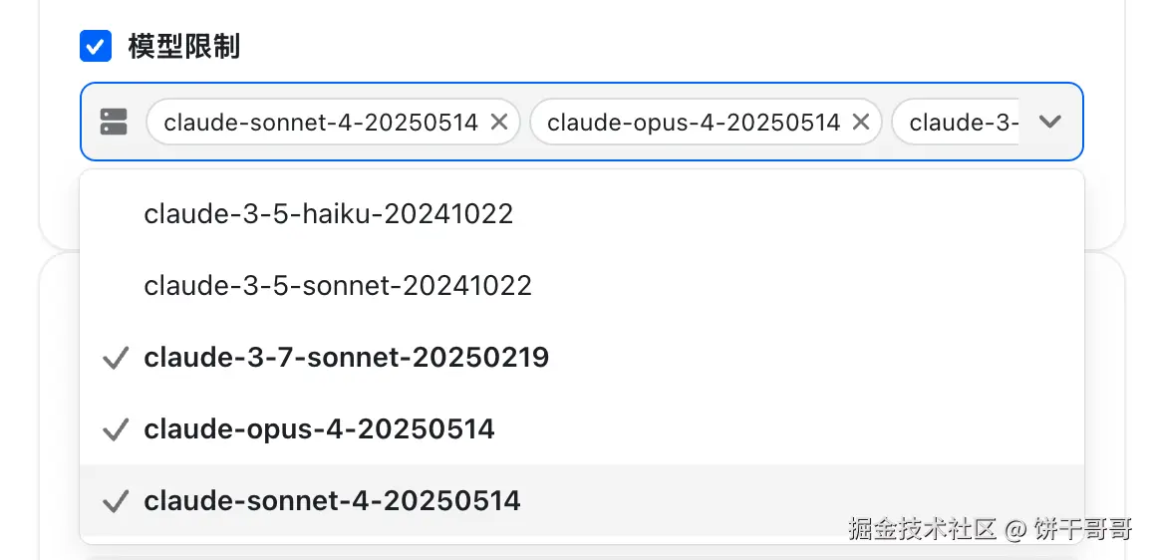Choose claude-3-5-sonnet-20241022 option

[x=338, y=286]
